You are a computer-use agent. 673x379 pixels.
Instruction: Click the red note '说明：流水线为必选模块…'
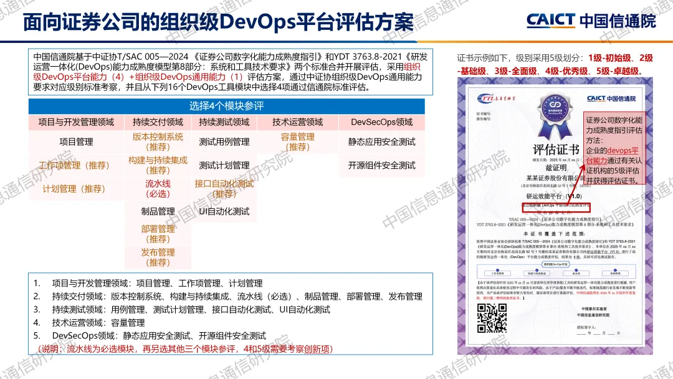(x=184, y=349)
